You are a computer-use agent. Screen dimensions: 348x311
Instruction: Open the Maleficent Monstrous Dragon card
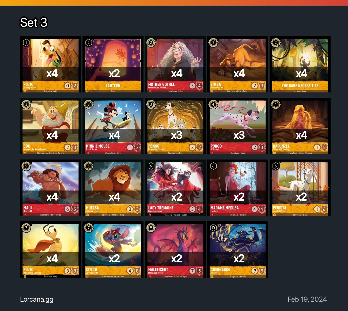coord(175,250)
